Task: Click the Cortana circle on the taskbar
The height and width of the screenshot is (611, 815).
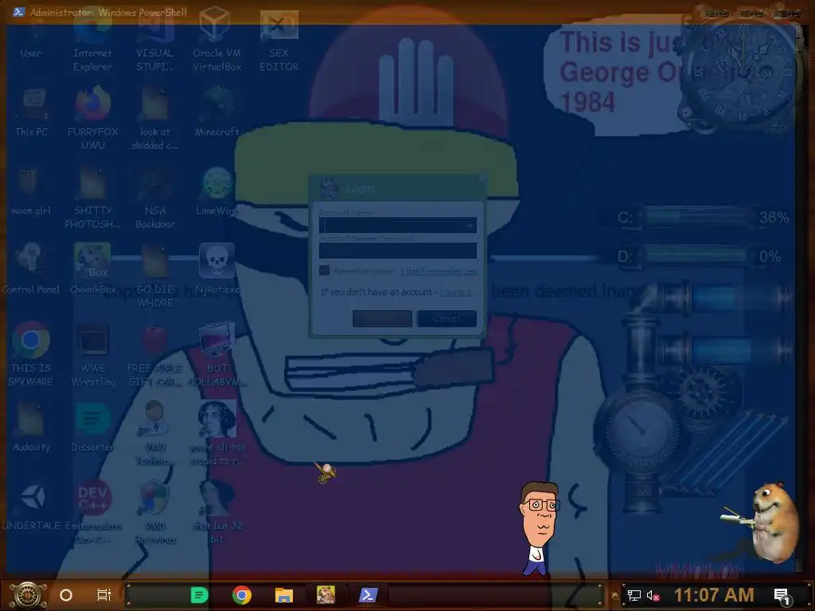Action: (x=66, y=595)
